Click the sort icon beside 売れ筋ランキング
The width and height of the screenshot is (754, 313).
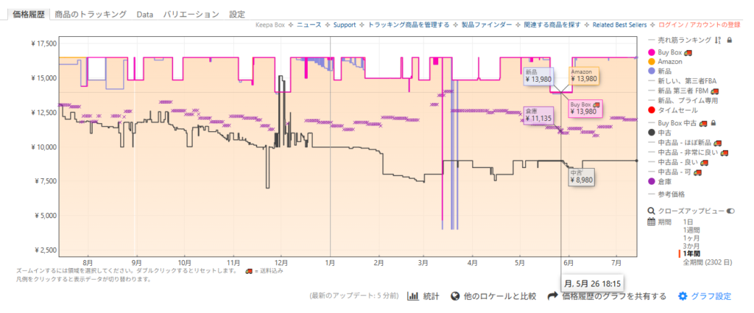point(717,40)
